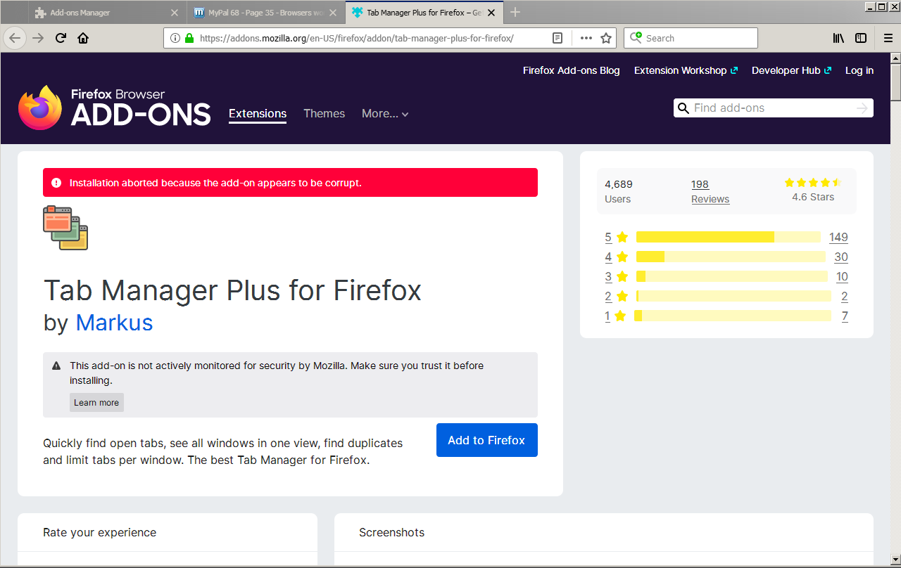The image size is (901, 568).
Task: Click the vertical page scrollbar thumb
Action: coord(895,83)
